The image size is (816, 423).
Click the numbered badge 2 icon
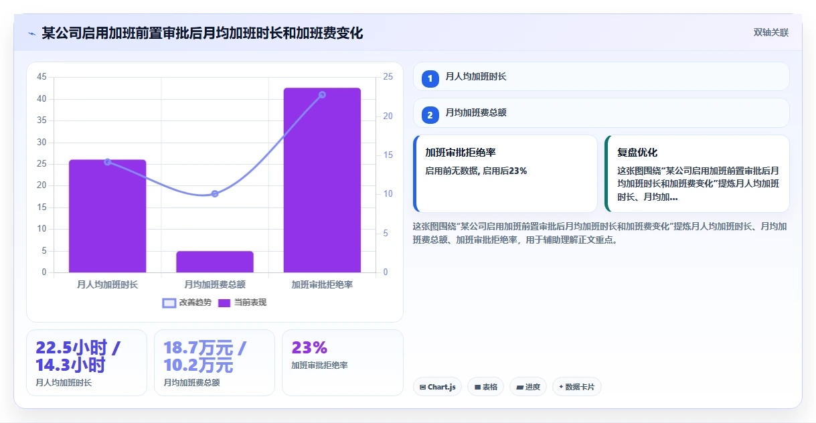(x=430, y=115)
